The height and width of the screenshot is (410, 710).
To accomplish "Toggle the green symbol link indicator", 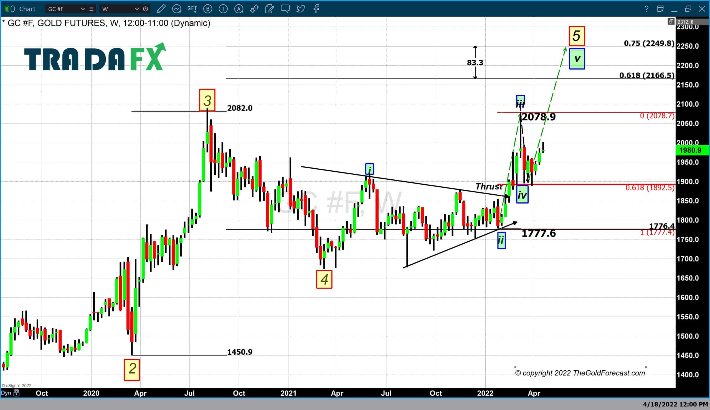I will pyautogui.click(x=7, y=9).
